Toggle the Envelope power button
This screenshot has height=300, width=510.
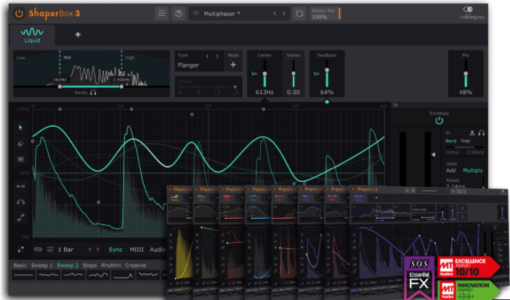click(x=439, y=121)
